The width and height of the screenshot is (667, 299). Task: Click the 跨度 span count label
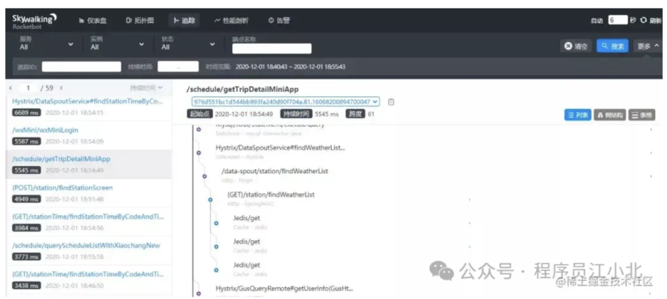click(x=355, y=114)
